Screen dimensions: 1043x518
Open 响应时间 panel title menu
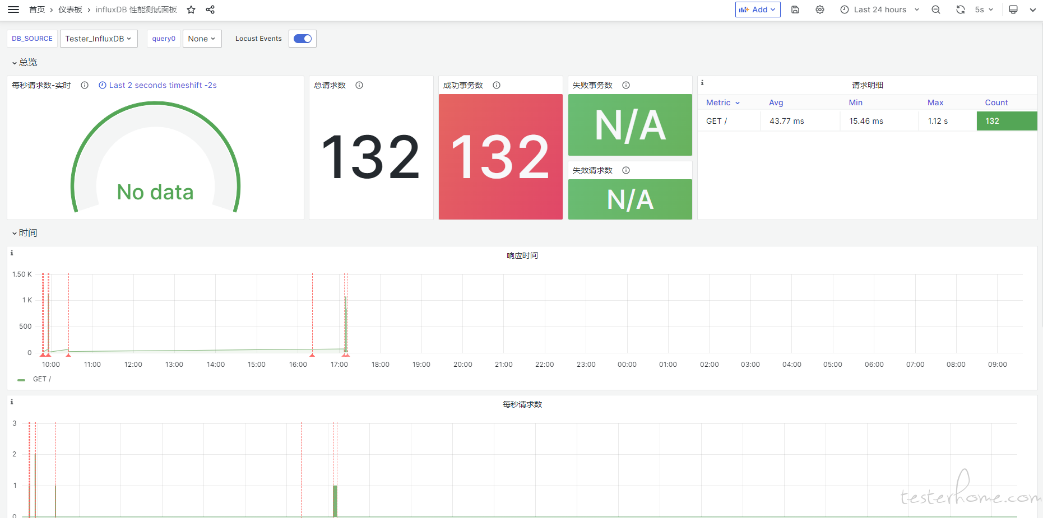click(x=522, y=255)
